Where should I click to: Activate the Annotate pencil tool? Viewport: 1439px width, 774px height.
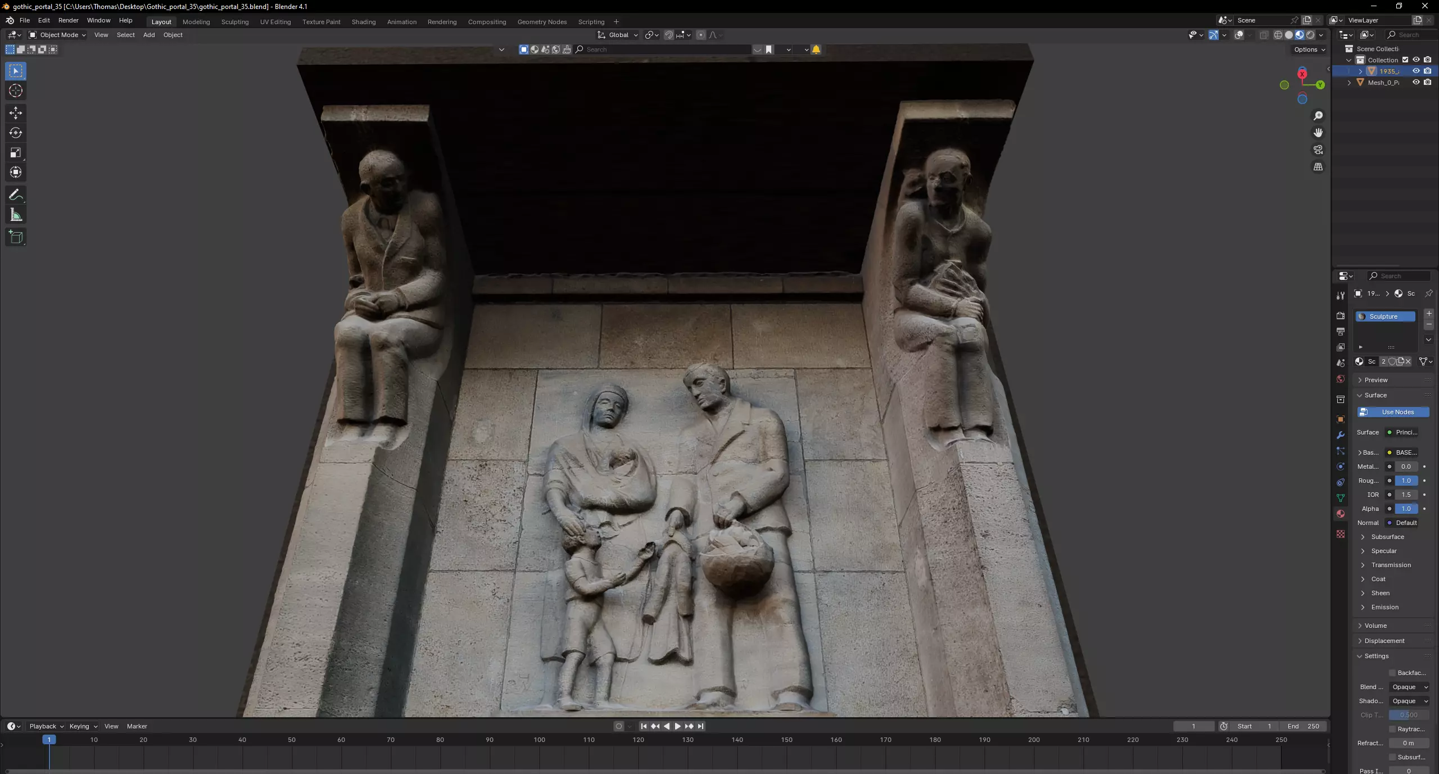pyautogui.click(x=16, y=195)
